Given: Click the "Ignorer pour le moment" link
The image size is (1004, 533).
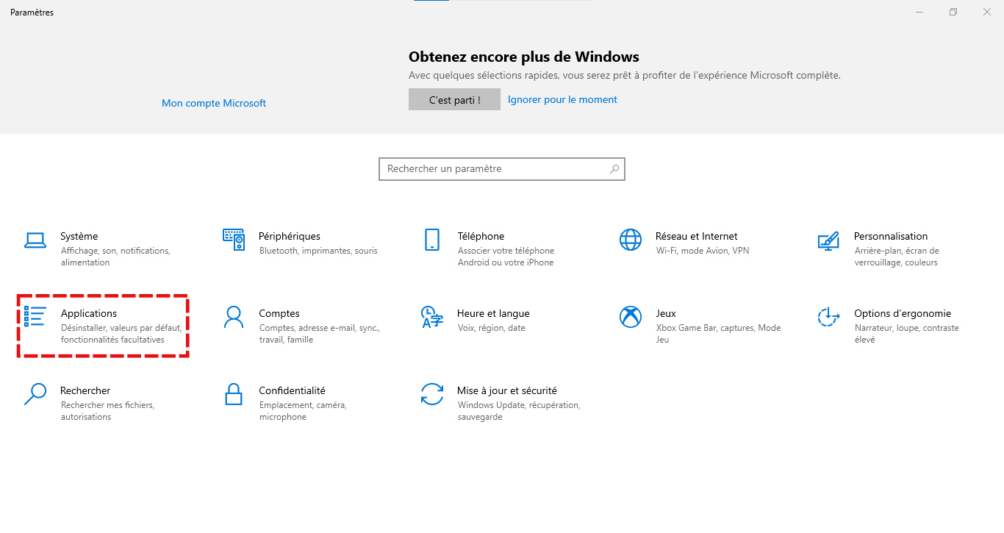Looking at the screenshot, I should (562, 99).
